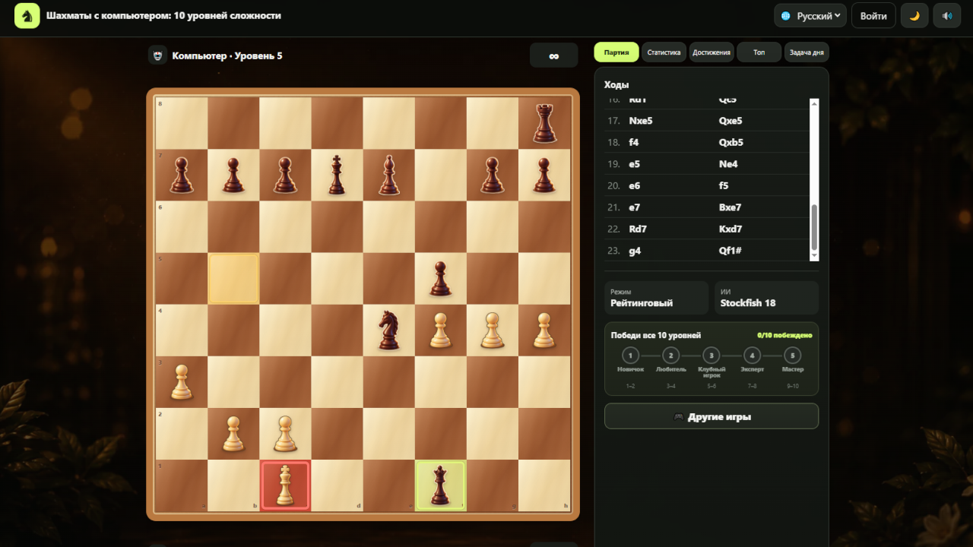The image size is (973, 547).
Task: Select the white pawn on h4
Action: [x=544, y=330]
